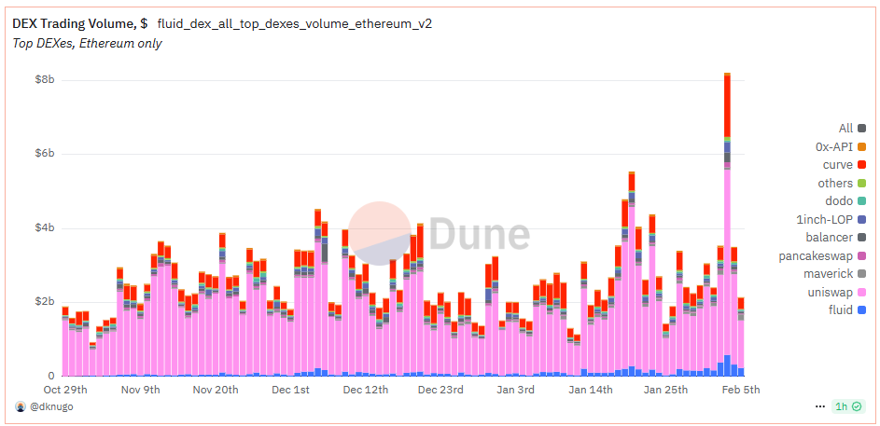Click the Dec 23rd x-axis label
This screenshot has height=426, width=880.
pyautogui.click(x=441, y=389)
